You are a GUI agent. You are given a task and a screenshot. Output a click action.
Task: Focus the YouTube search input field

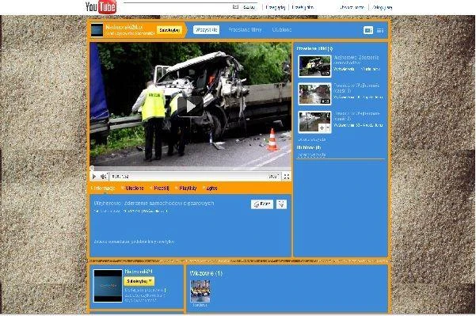pyautogui.click(x=177, y=6)
